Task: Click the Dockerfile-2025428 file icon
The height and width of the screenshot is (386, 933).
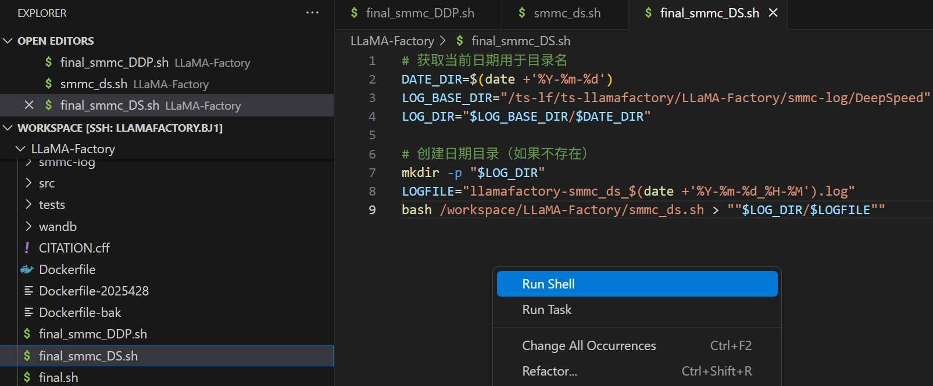Action: click(28, 291)
